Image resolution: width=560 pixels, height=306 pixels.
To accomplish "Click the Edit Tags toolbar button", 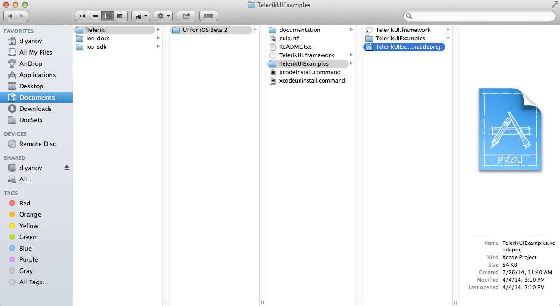I will pos(209,16).
